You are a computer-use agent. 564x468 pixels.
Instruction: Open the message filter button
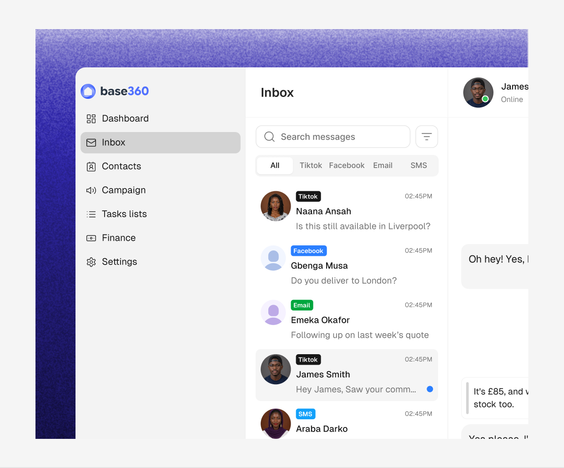click(427, 137)
